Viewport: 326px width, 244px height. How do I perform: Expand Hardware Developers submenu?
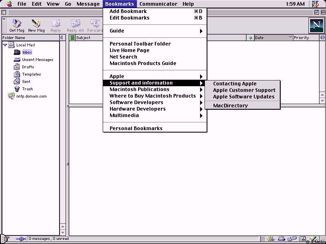click(155, 109)
